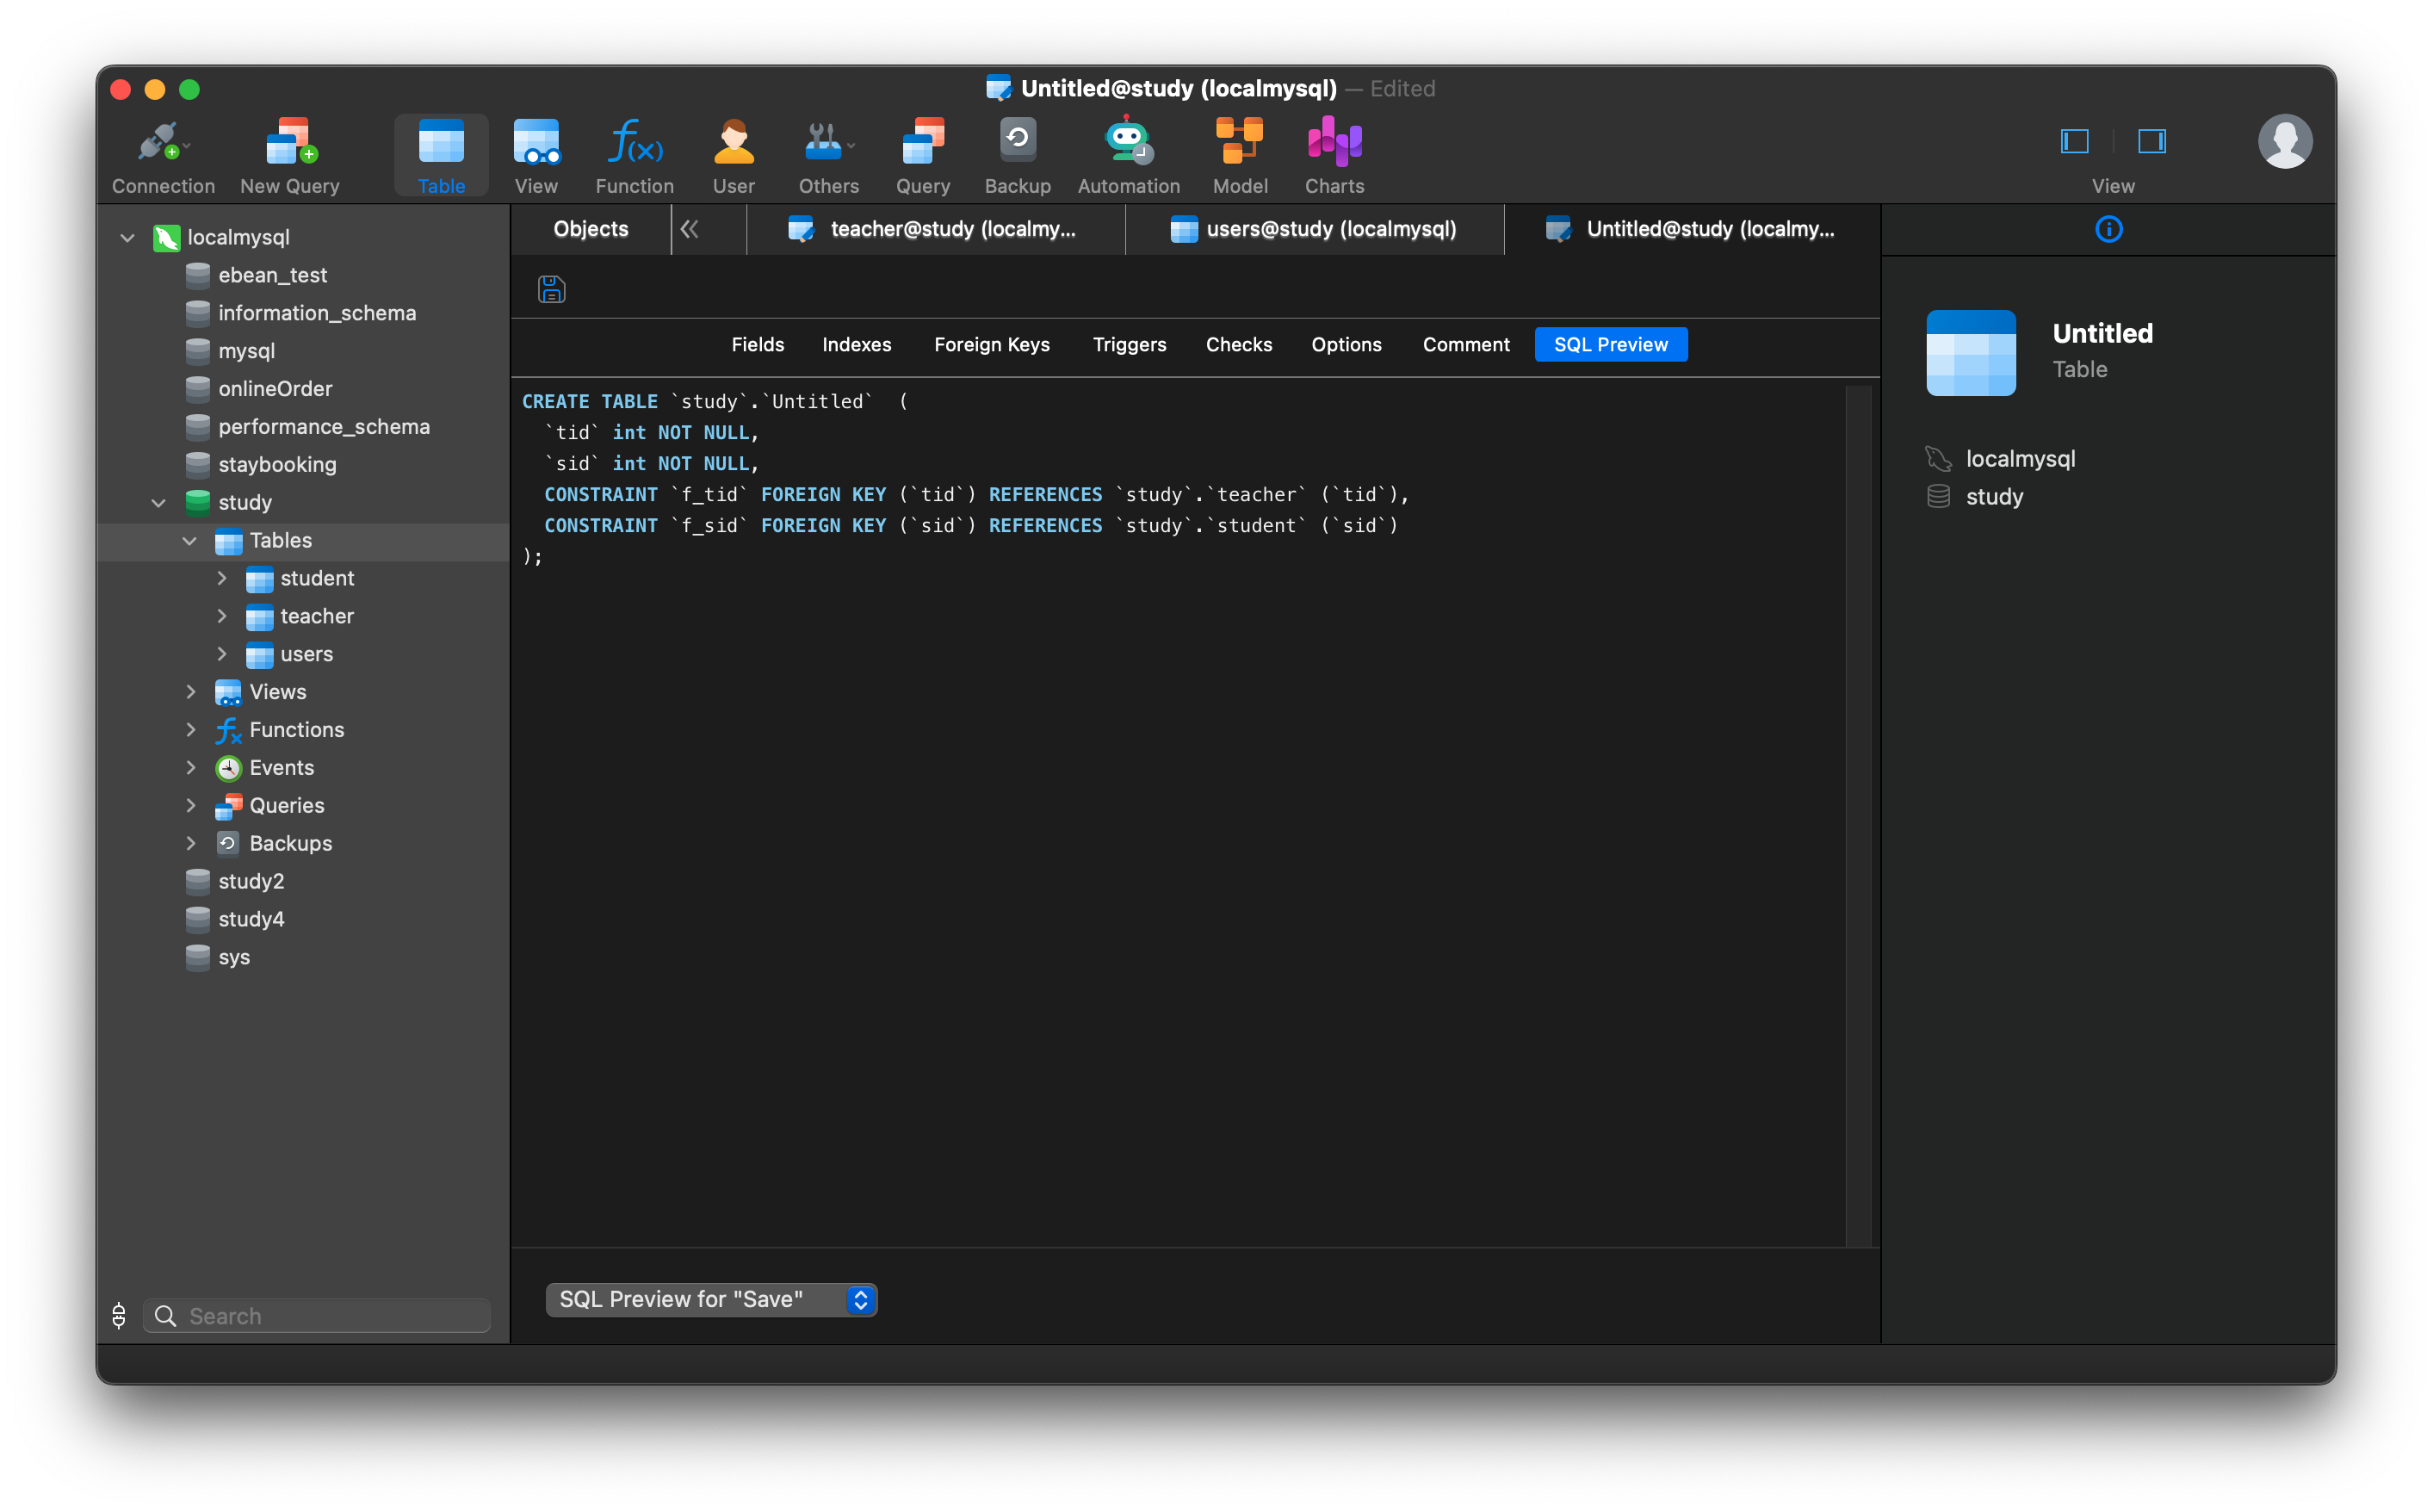Toggle the left sidebar pane view

(x=2074, y=141)
